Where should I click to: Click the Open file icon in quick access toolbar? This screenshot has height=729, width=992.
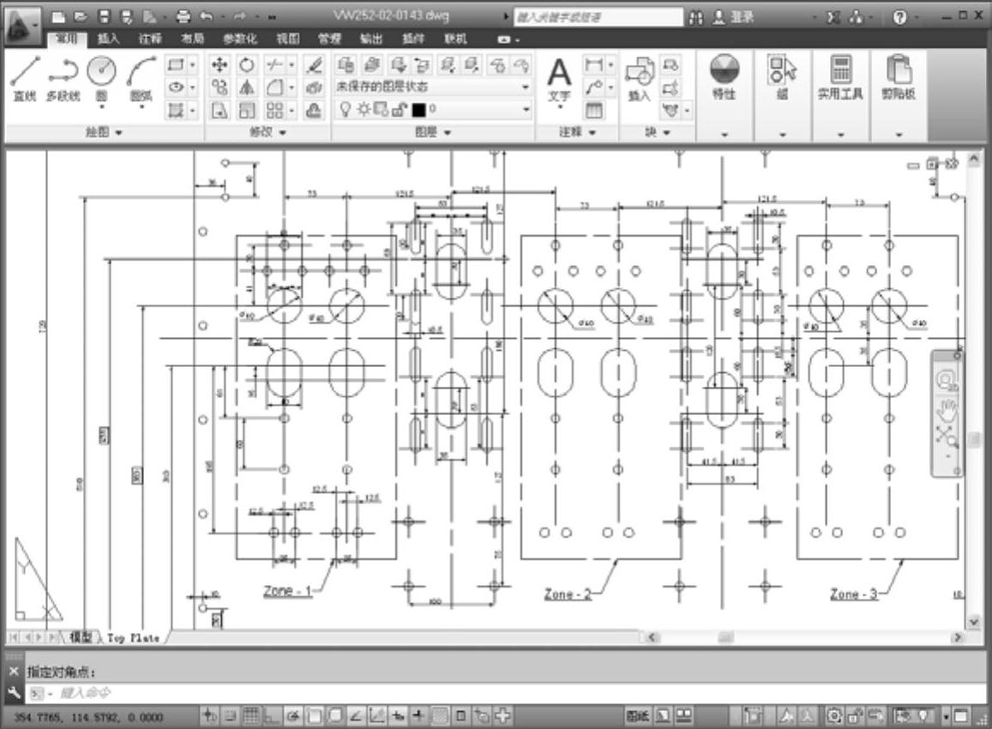pyautogui.click(x=81, y=17)
